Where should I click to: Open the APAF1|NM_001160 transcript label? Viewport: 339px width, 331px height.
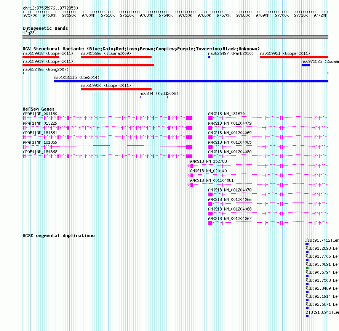(x=40, y=114)
